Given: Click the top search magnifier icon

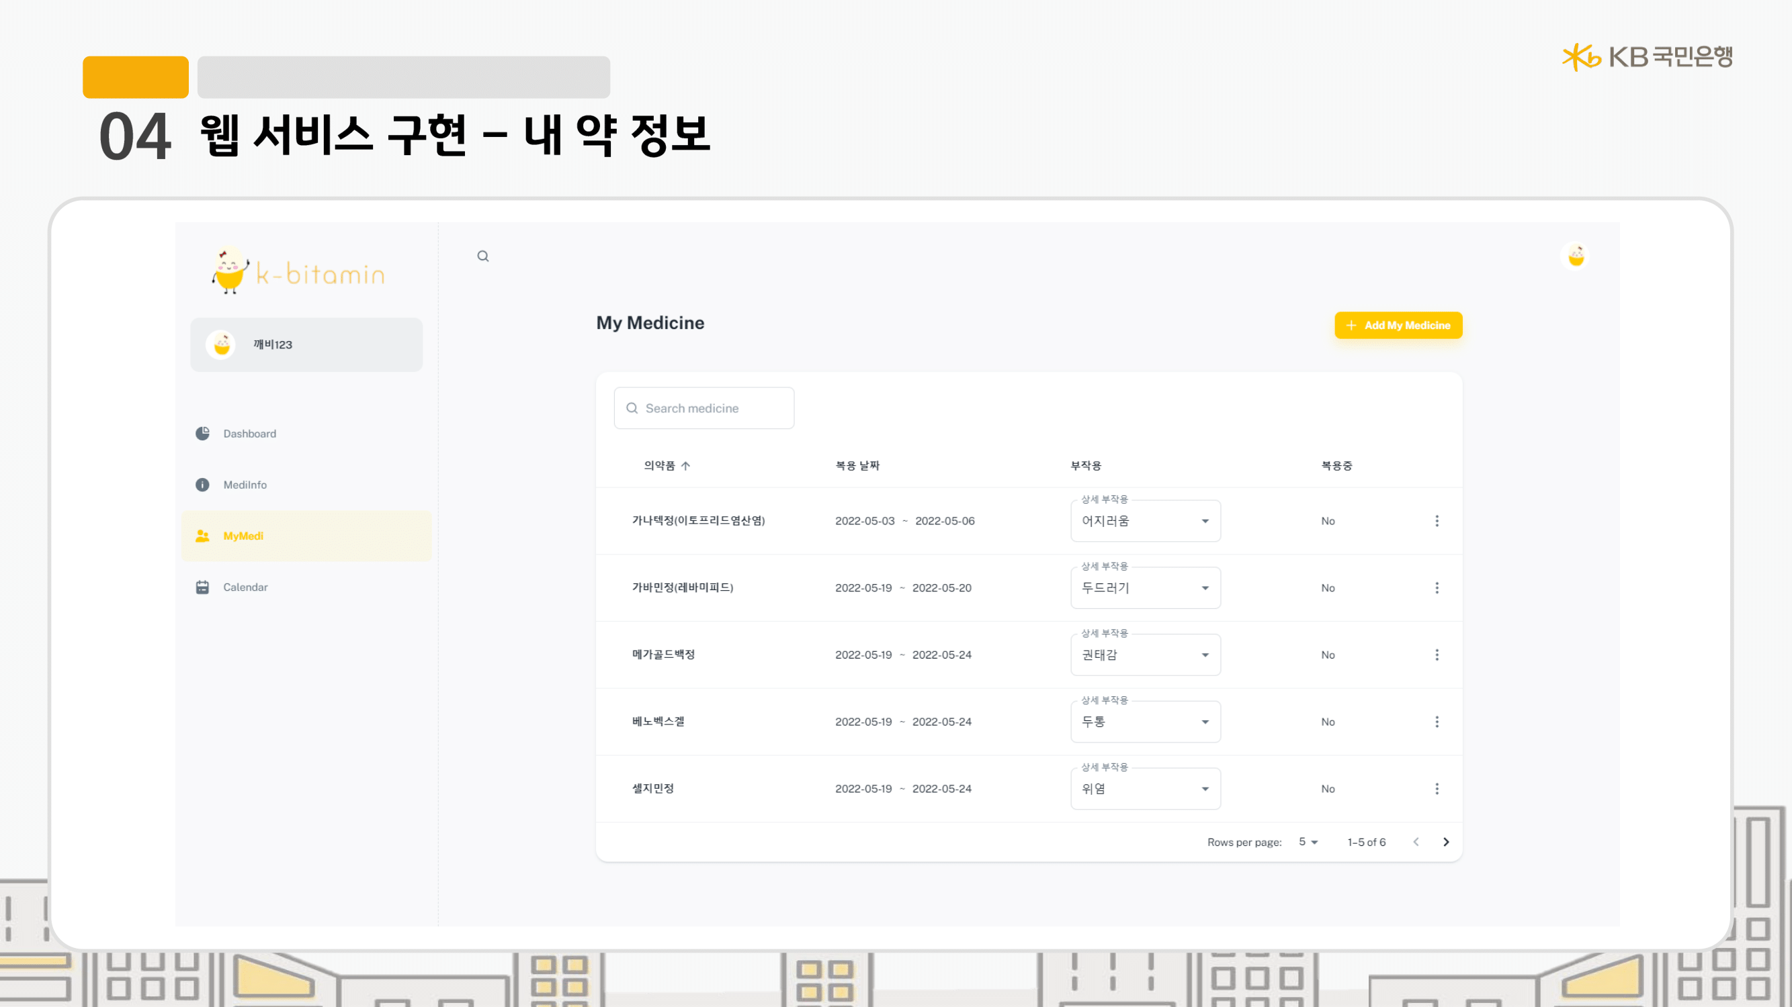Looking at the screenshot, I should click(x=483, y=256).
